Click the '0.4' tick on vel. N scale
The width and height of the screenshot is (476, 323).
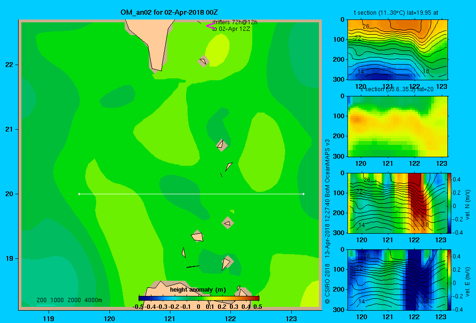pos(456,180)
